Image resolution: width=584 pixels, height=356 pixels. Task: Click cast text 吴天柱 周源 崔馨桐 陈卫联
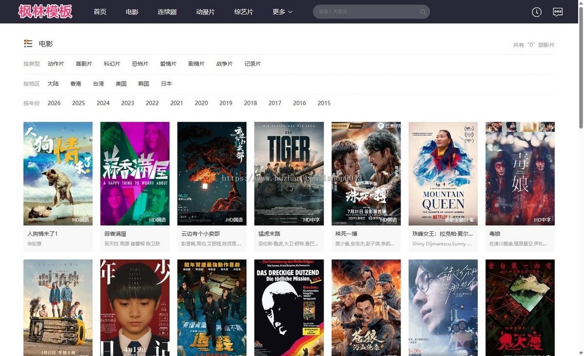tap(132, 244)
